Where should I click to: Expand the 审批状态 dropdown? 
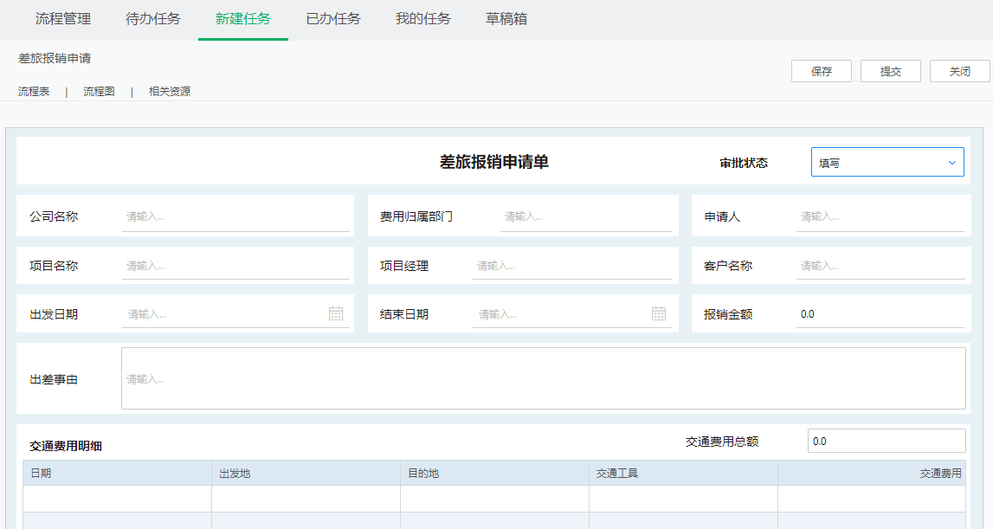point(887,163)
